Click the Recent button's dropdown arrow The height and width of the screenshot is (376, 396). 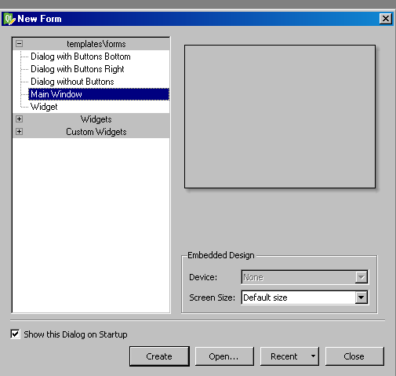point(313,356)
